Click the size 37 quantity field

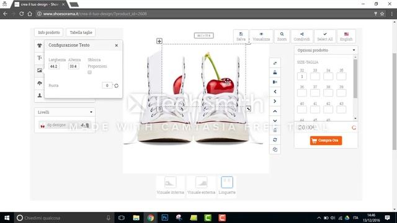coord(315,93)
